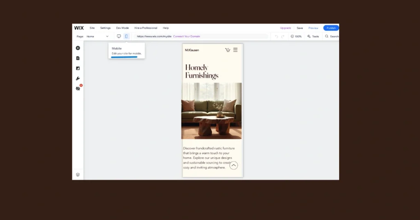The image size is (420, 220).
Task: Expand the Page Home dropdown
Action: pyautogui.click(x=97, y=36)
